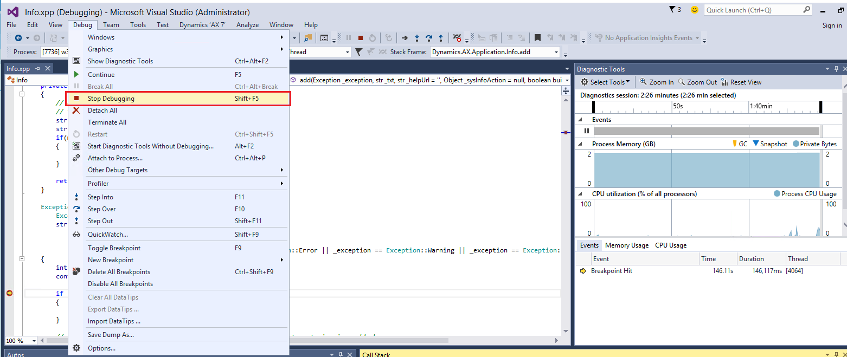Click the Step Over toolbar arrow icon
The width and height of the screenshot is (847, 357).
pyautogui.click(x=428, y=38)
